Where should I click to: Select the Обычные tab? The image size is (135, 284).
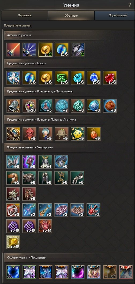71,16
